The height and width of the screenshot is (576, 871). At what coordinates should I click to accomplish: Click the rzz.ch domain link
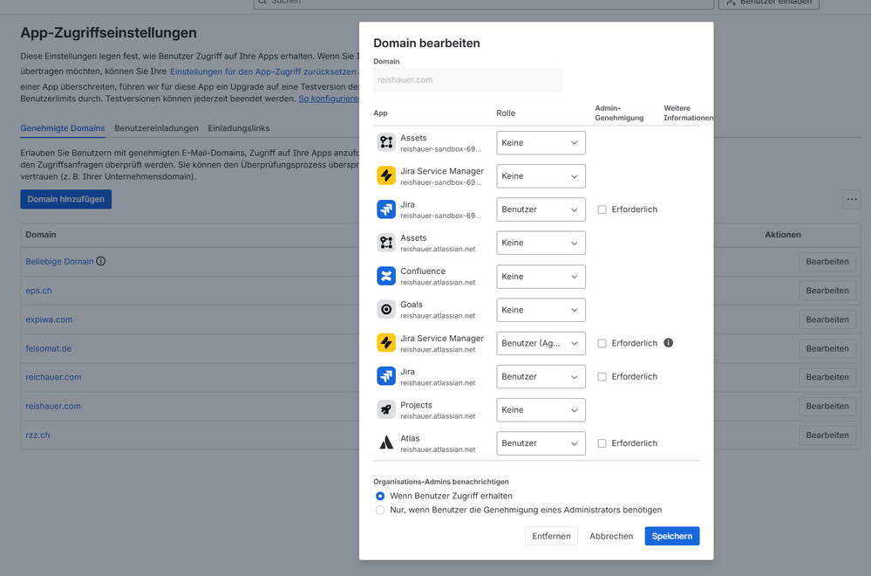click(37, 435)
